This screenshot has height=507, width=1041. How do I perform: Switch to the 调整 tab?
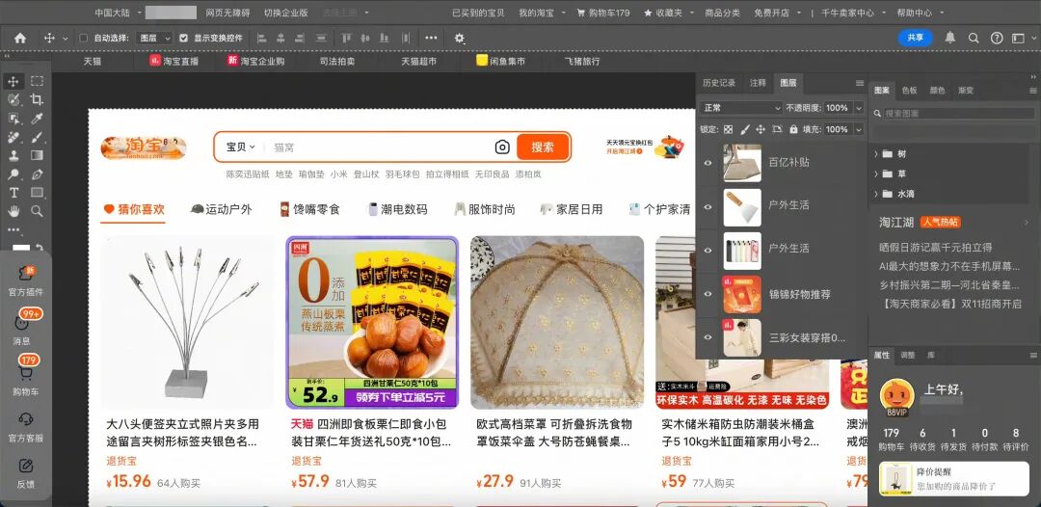click(x=907, y=355)
